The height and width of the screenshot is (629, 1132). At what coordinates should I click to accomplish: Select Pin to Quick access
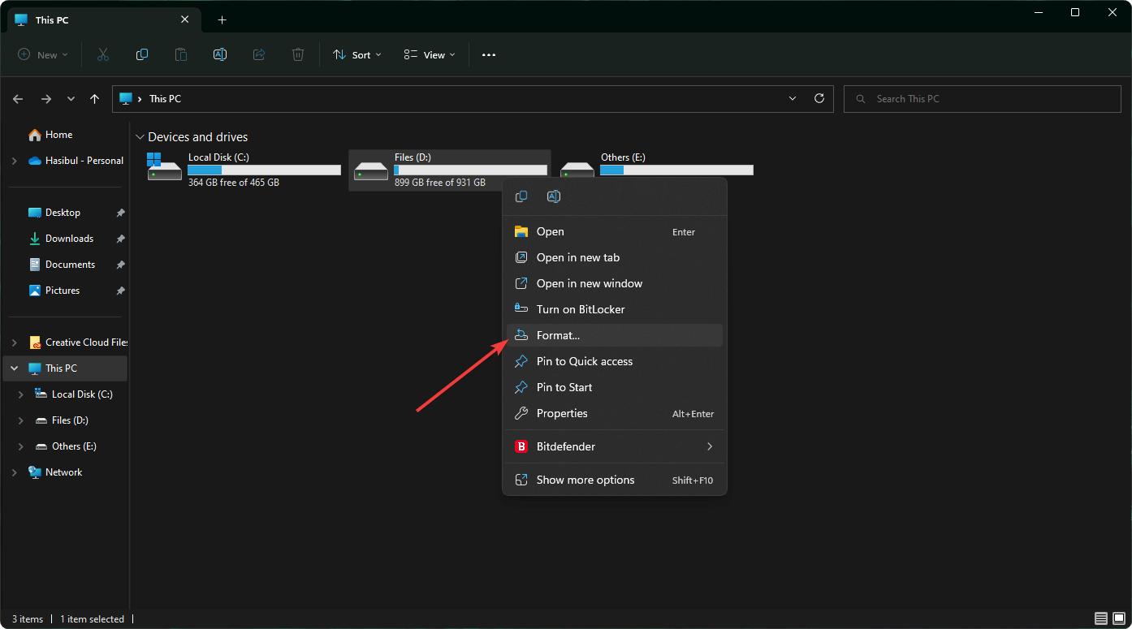pos(615,361)
